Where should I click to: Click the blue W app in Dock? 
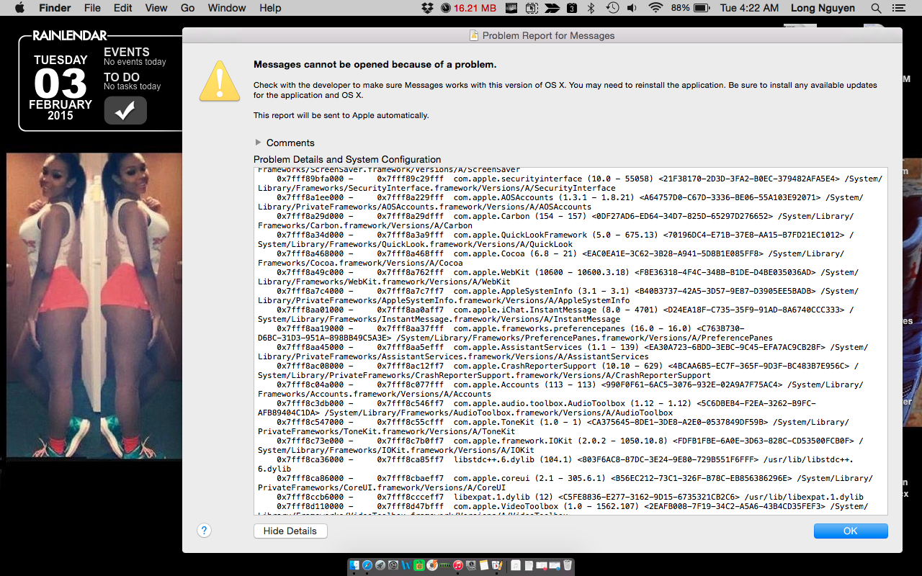(x=406, y=565)
